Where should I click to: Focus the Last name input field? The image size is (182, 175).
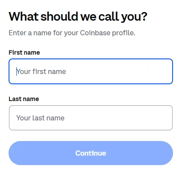tap(91, 118)
